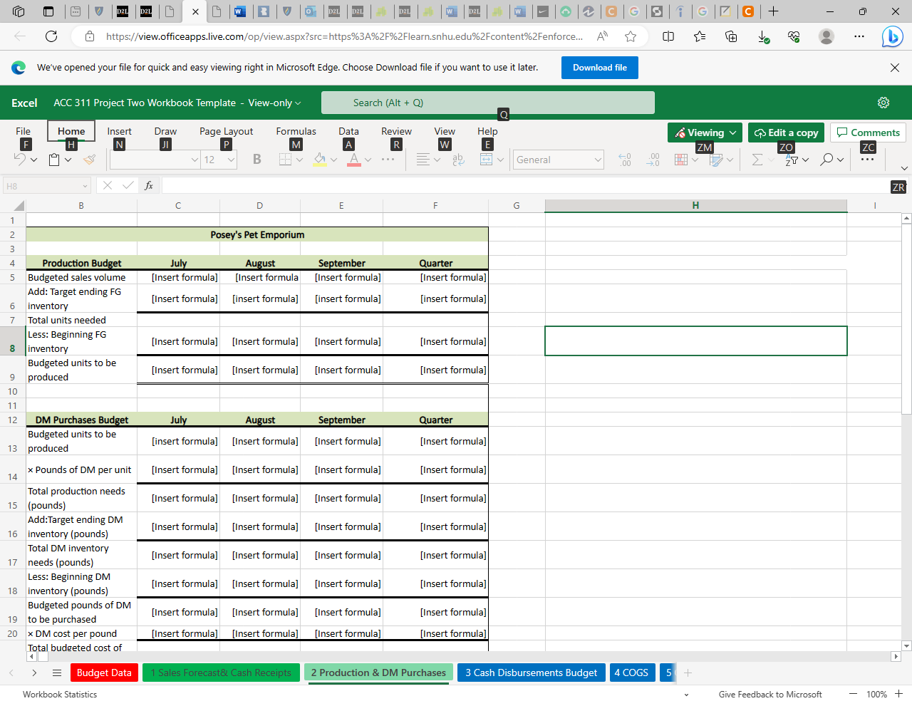The image size is (912, 701).
Task: Open the Edge downloads icon
Action: [763, 36]
